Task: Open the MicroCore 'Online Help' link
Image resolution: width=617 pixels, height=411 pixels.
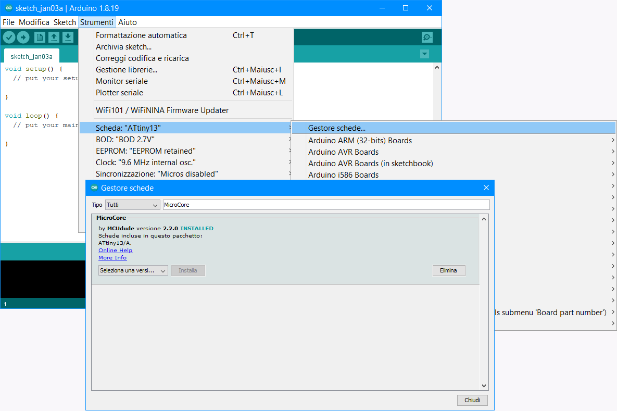Action: [116, 250]
